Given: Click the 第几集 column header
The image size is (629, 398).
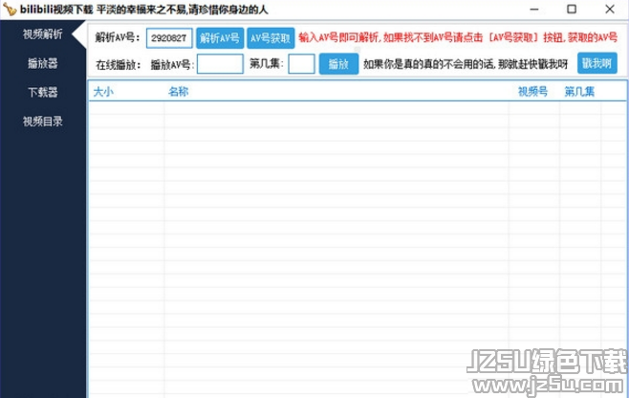Looking at the screenshot, I should tap(579, 92).
